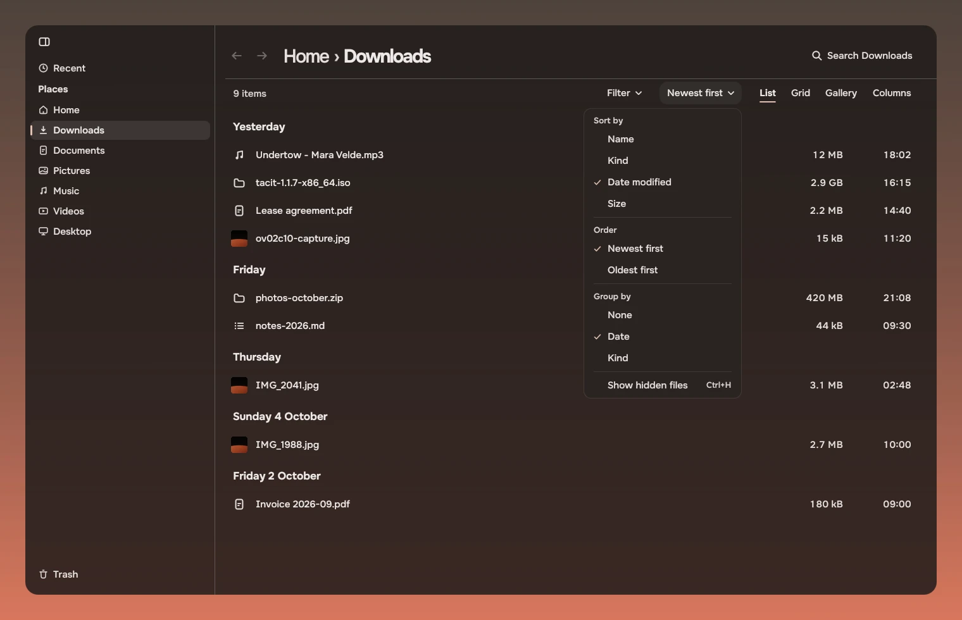Viewport: 962px width, 620px height.
Task: Click the Sunday 4 October group header
Action: click(280, 416)
